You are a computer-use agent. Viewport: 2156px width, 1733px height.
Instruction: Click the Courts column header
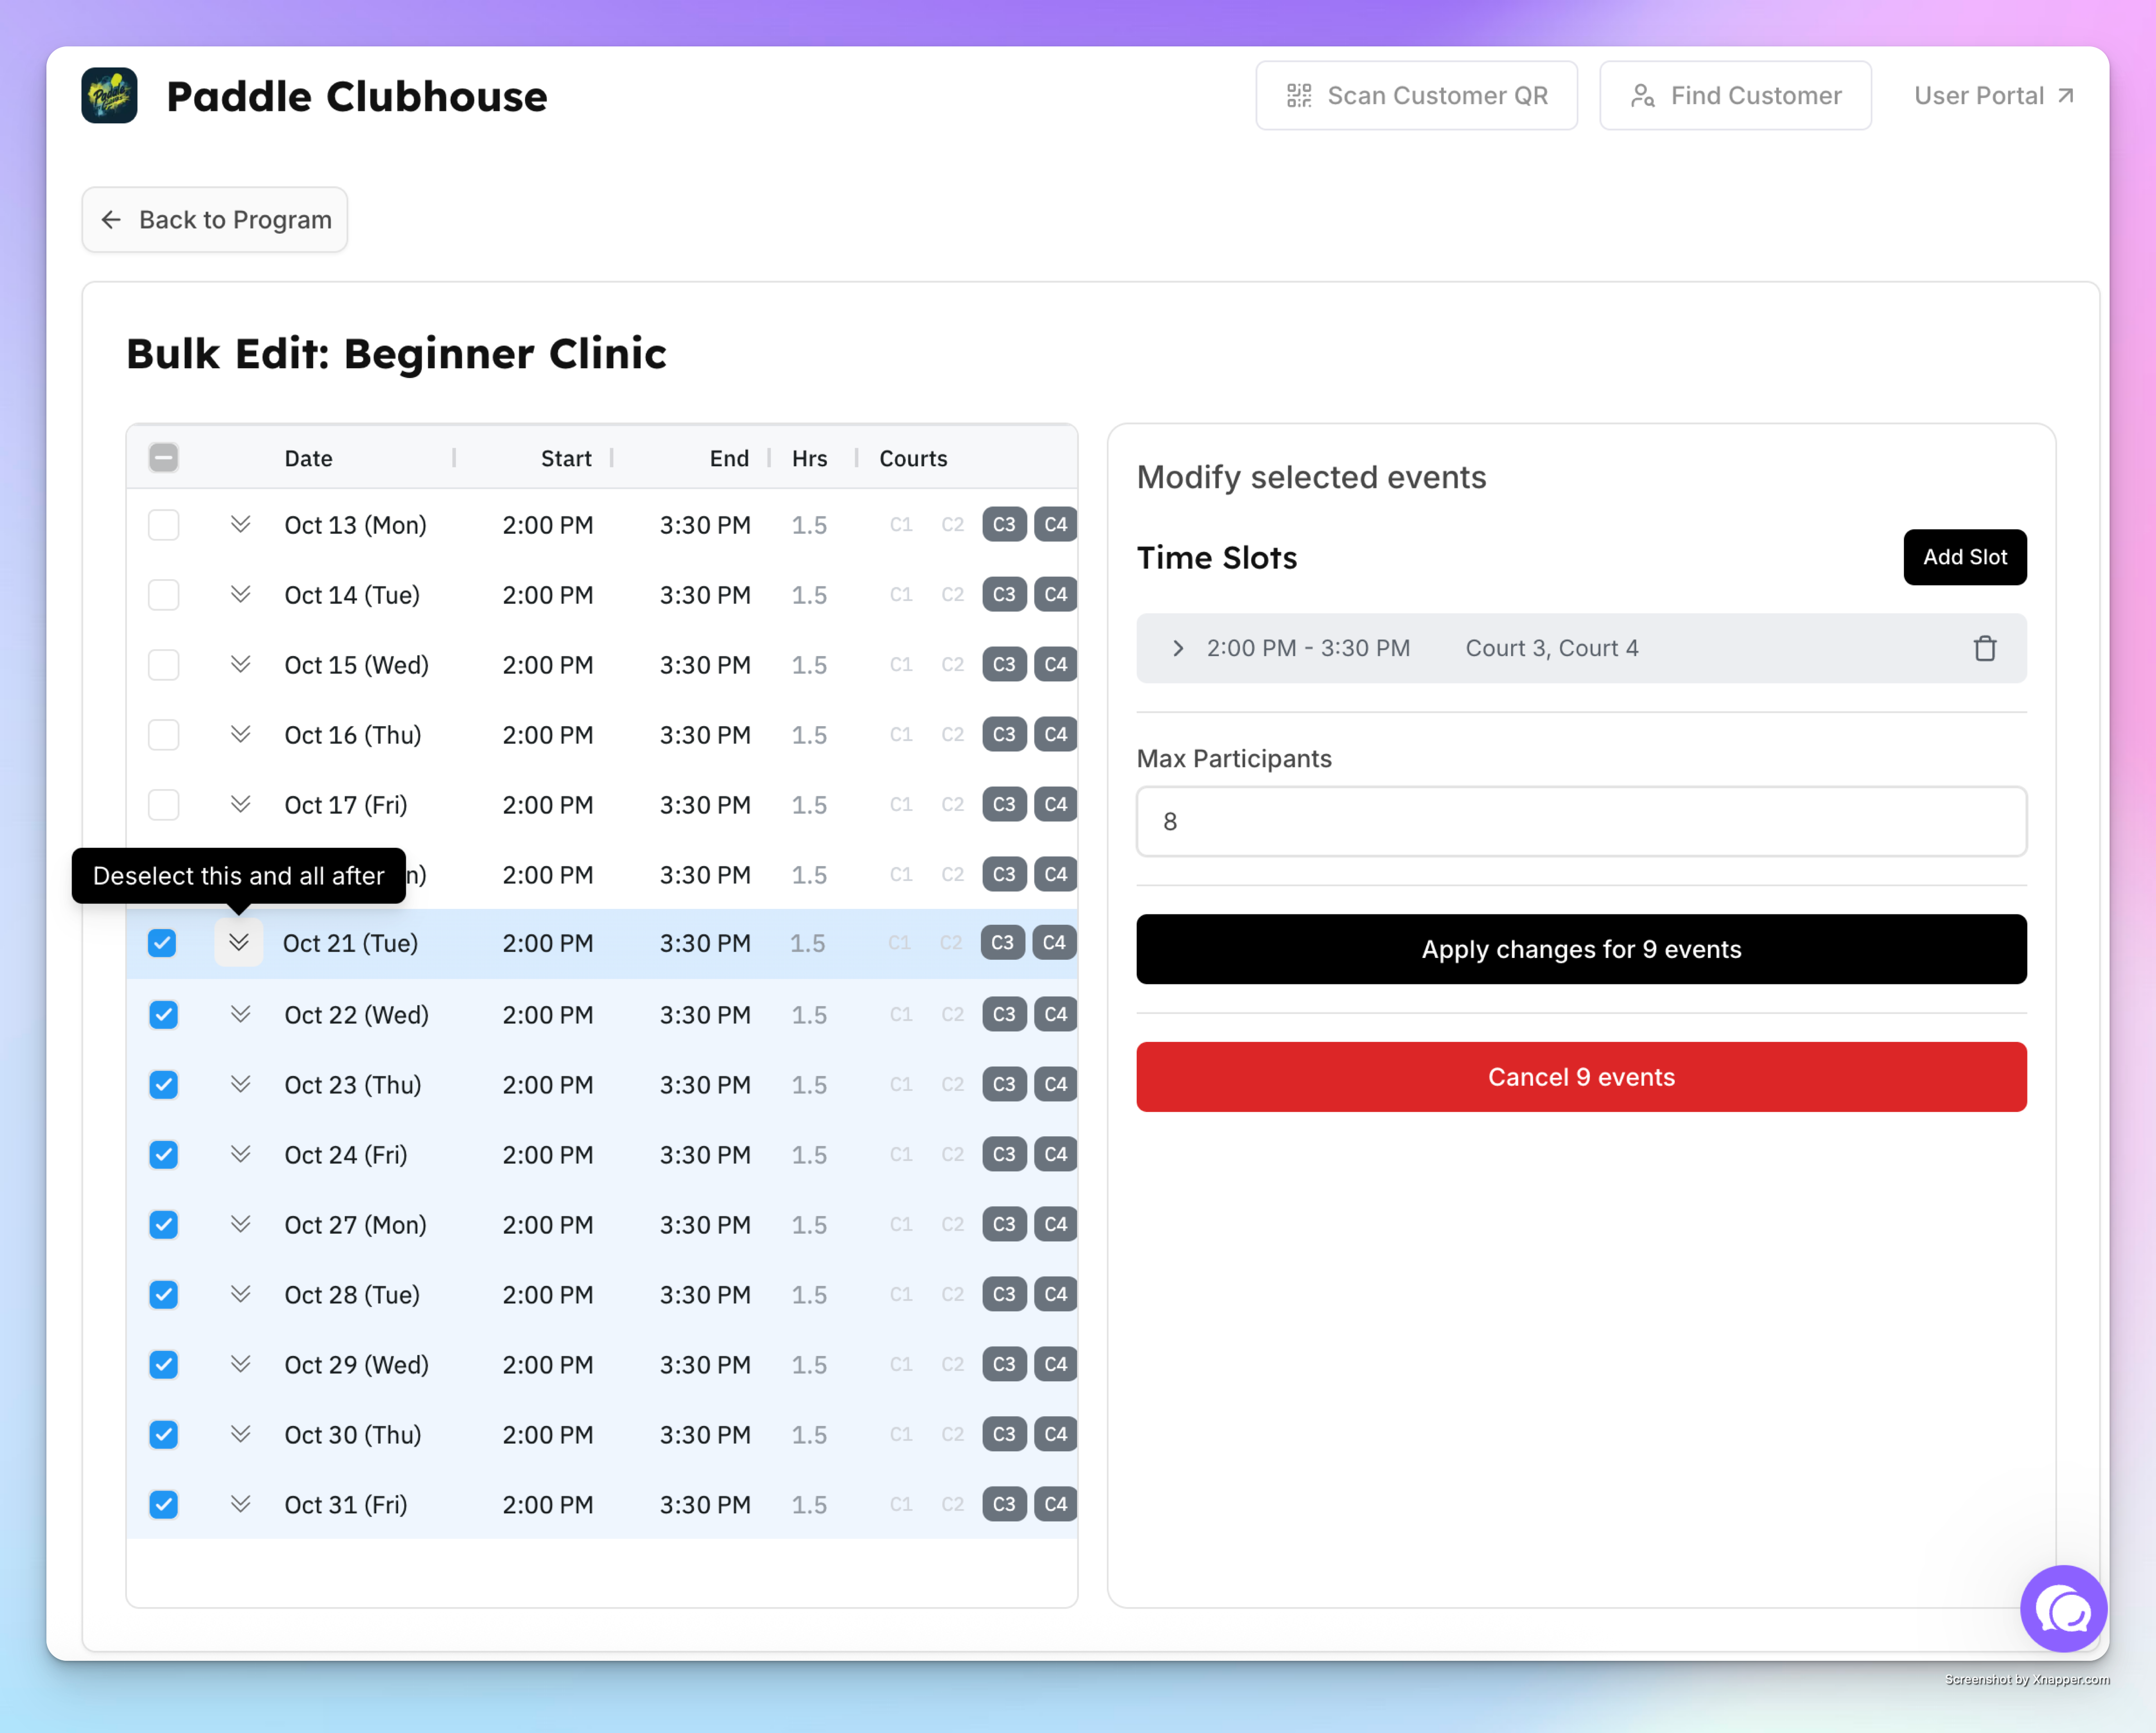(x=913, y=458)
